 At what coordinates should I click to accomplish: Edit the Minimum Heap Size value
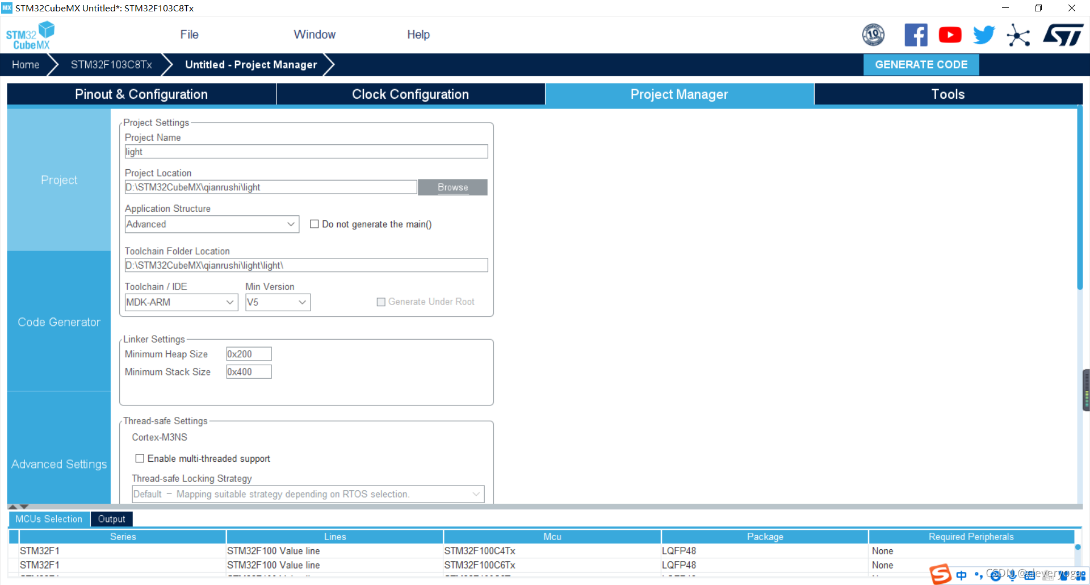[249, 354]
